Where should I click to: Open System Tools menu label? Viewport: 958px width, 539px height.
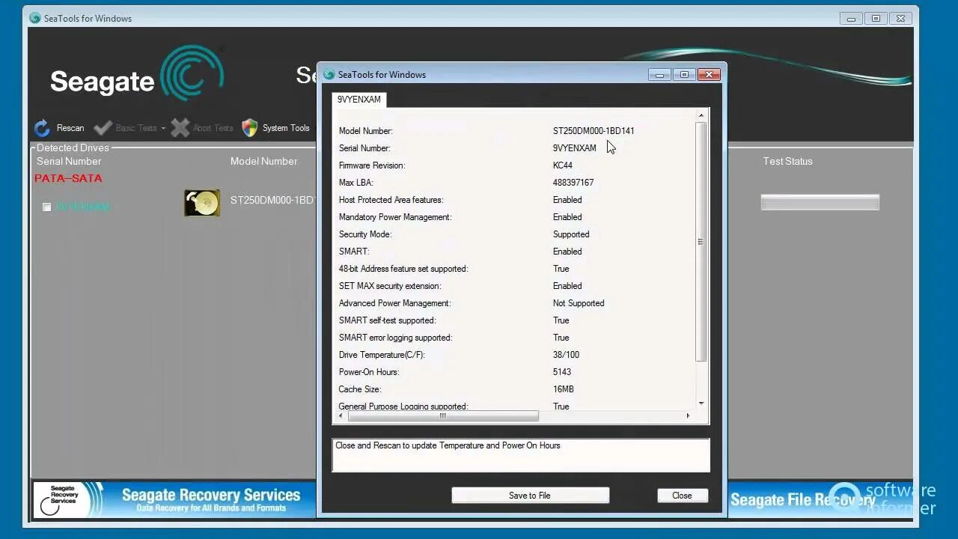[286, 128]
